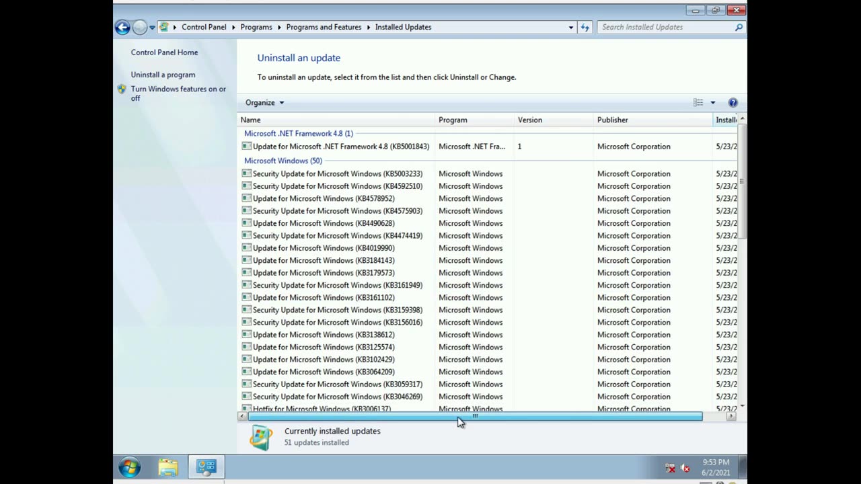Viewport: 861px width, 484px height.
Task: Click horizontal scrollbar right arrow
Action: (x=731, y=417)
